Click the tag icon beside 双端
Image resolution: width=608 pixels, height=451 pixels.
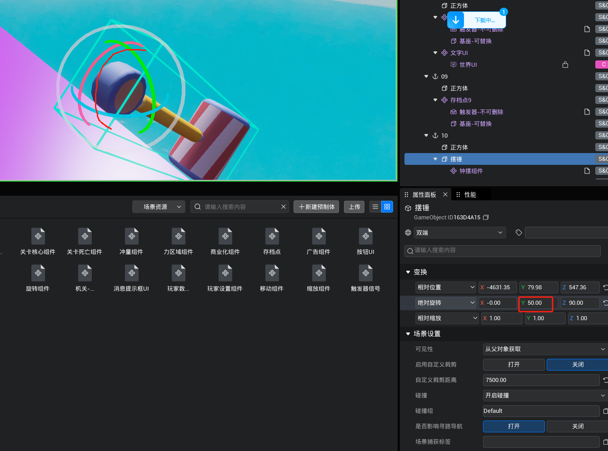pos(519,233)
